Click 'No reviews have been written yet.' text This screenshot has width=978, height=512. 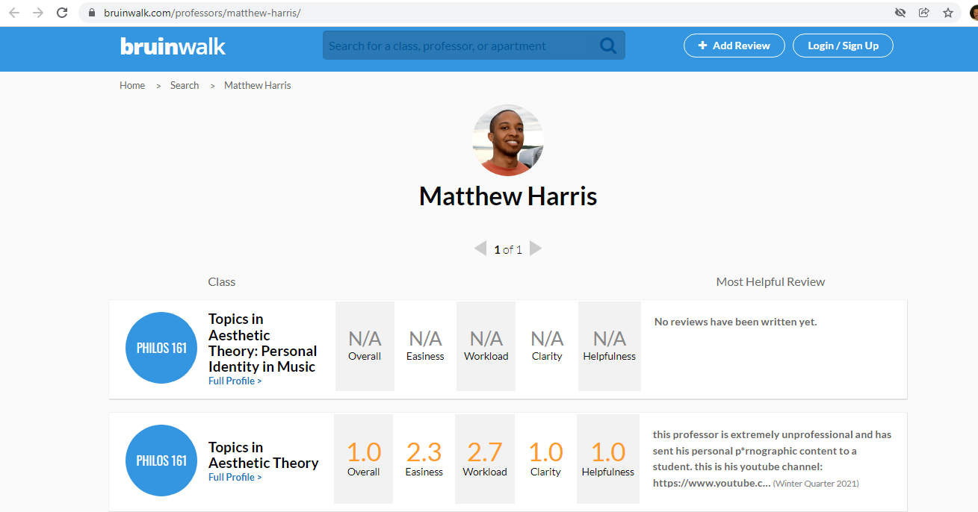[736, 322]
